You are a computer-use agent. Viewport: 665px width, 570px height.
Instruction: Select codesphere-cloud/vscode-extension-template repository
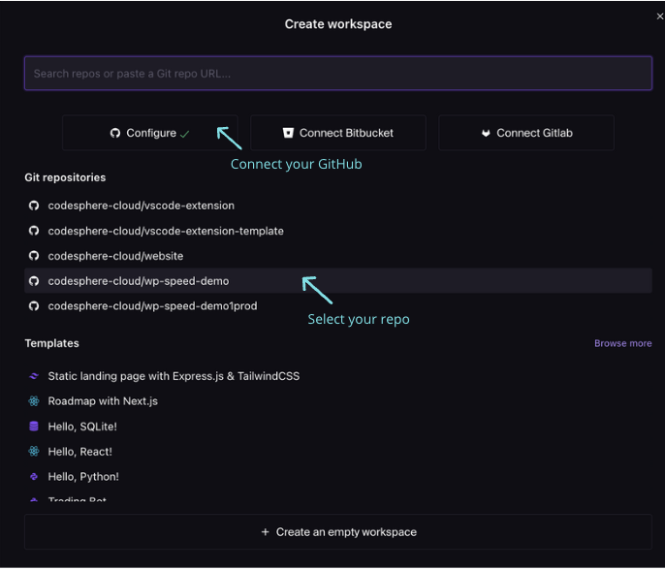pos(338,231)
